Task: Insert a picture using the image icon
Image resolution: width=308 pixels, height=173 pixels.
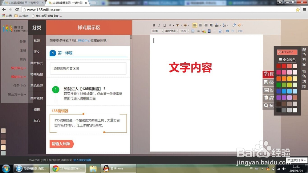Action: (x=204, y=31)
